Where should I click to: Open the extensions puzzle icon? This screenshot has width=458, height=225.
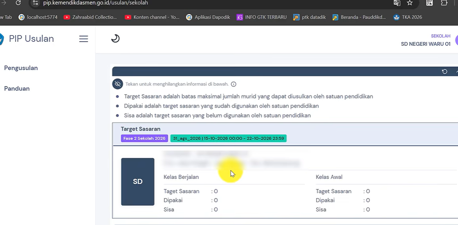[444, 3]
